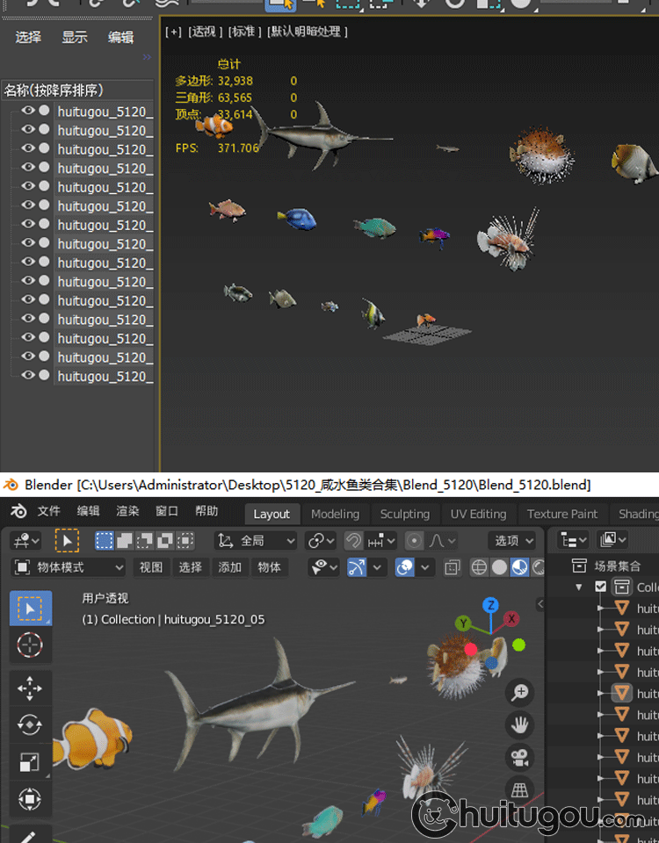The height and width of the screenshot is (843, 659).
Task: Collapse the Collection tree in outliner
Action: pos(579,587)
